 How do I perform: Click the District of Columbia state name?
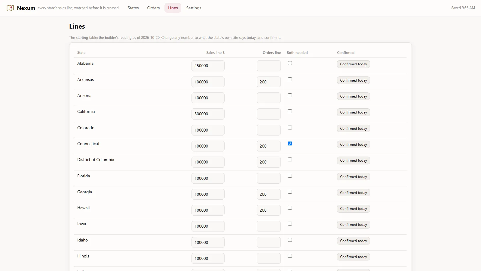96,160
